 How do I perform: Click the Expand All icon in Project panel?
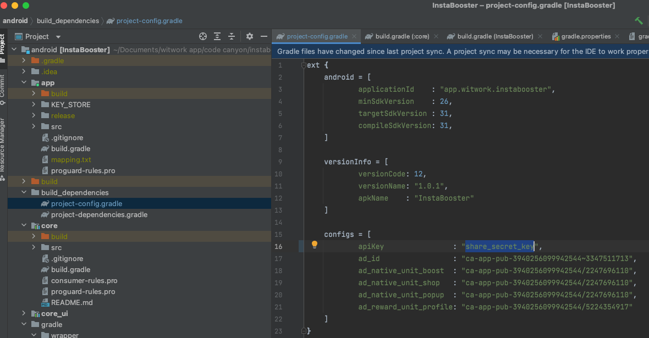(x=218, y=36)
